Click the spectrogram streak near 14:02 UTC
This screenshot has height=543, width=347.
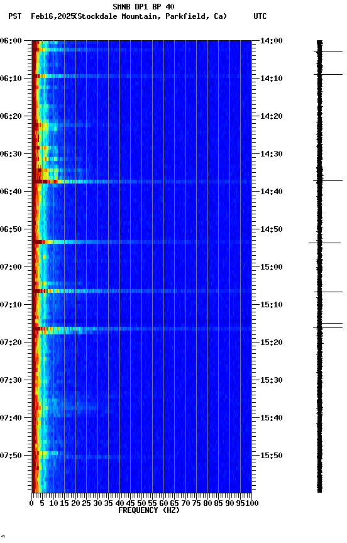point(141,50)
